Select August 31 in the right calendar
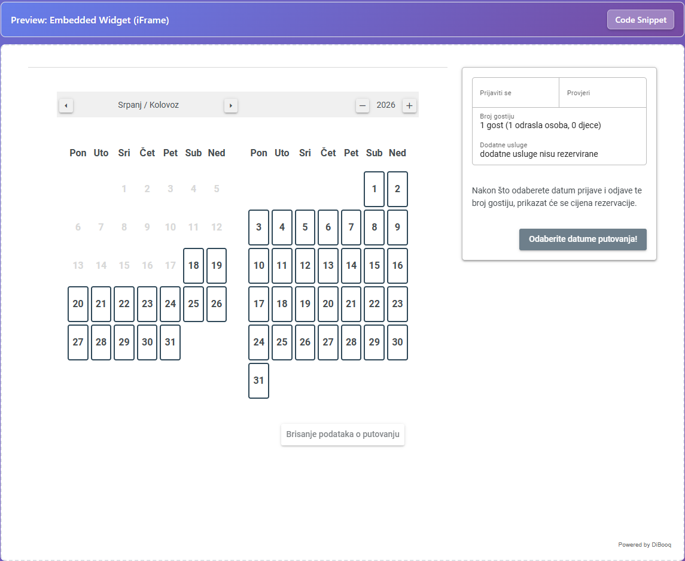The image size is (685, 561). coord(258,380)
